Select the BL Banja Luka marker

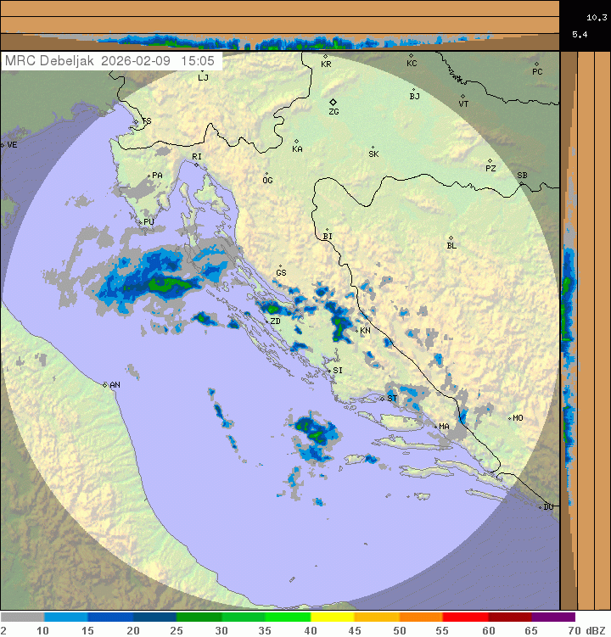(451, 238)
